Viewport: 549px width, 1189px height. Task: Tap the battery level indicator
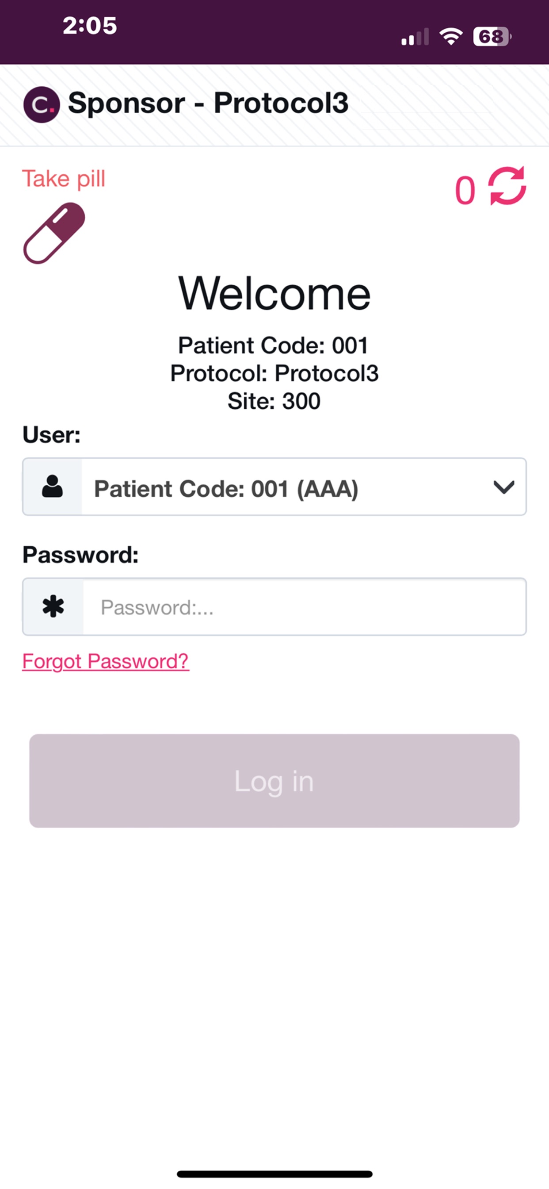click(492, 36)
